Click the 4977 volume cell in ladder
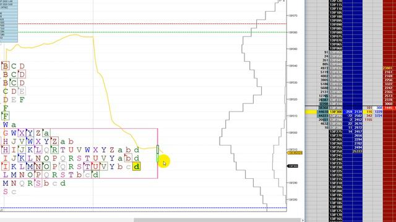The width and height of the screenshot is (396, 222). 324,68
